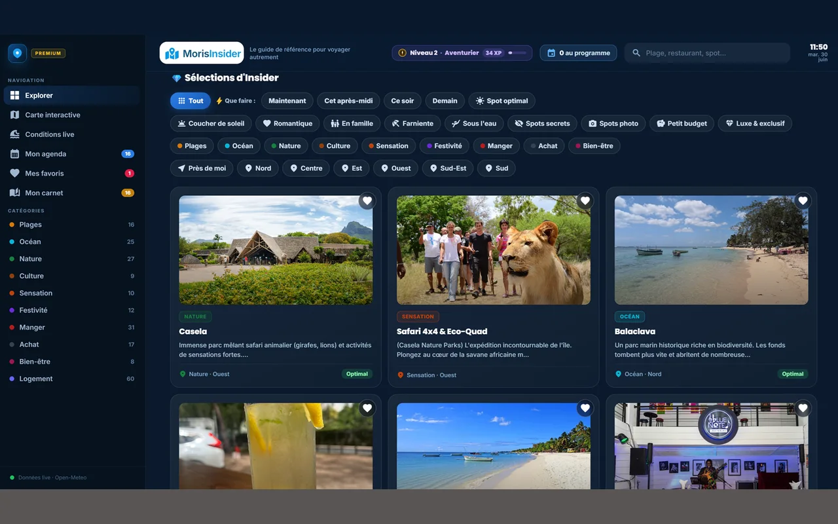This screenshot has width=838, height=524.
Task: Favorite the Balaclava card with heart icon
Action: pos(803,201)
